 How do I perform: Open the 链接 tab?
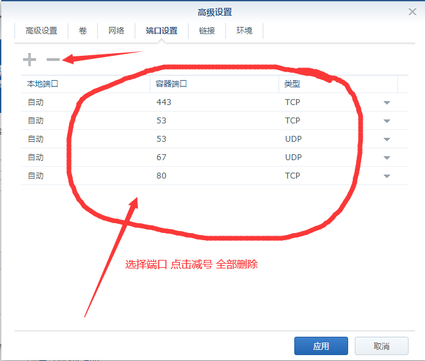pyautogui.click(x=207, y=31)
